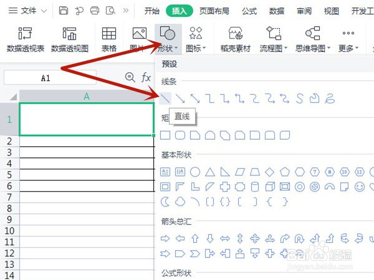Image resolution: width=374 pixels, height=280 pixels.
Task: Select the straight line (直线) shape
Action: click(x=165, y=98)
